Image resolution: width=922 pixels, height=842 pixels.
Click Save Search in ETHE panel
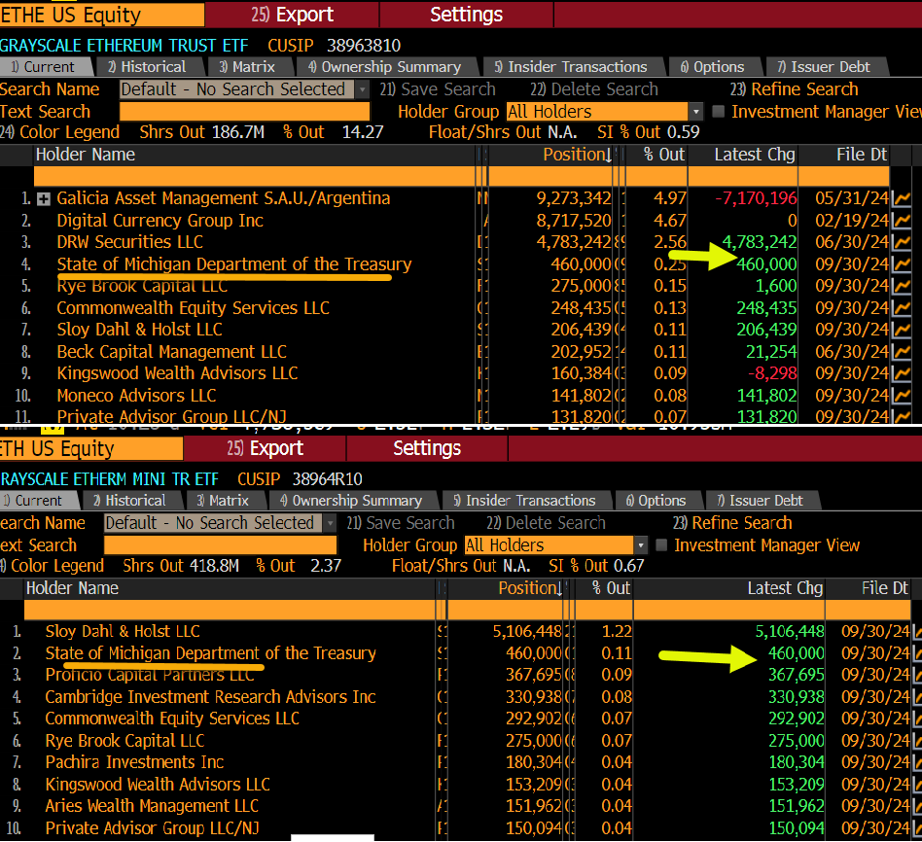point(438,89)
